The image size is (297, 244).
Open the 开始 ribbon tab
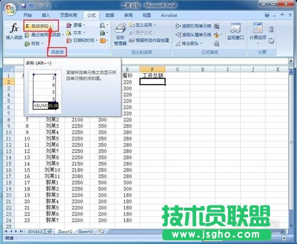coord(27,15)
